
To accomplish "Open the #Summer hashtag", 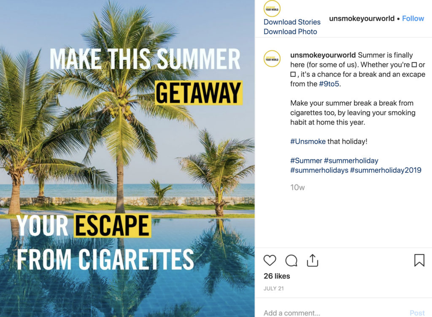I will 306,160.
